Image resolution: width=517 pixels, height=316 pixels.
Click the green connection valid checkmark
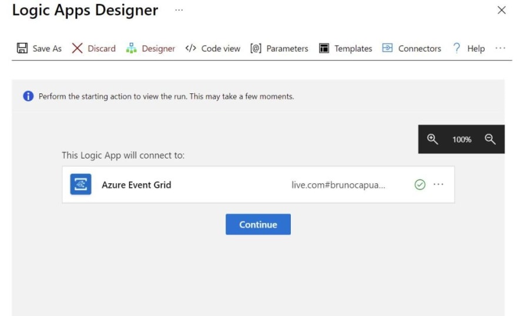(x=419, y=184)
